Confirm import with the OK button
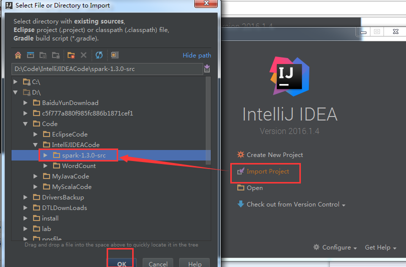The height and width of the screenshot is (267, 406). [x=122, y=263]
